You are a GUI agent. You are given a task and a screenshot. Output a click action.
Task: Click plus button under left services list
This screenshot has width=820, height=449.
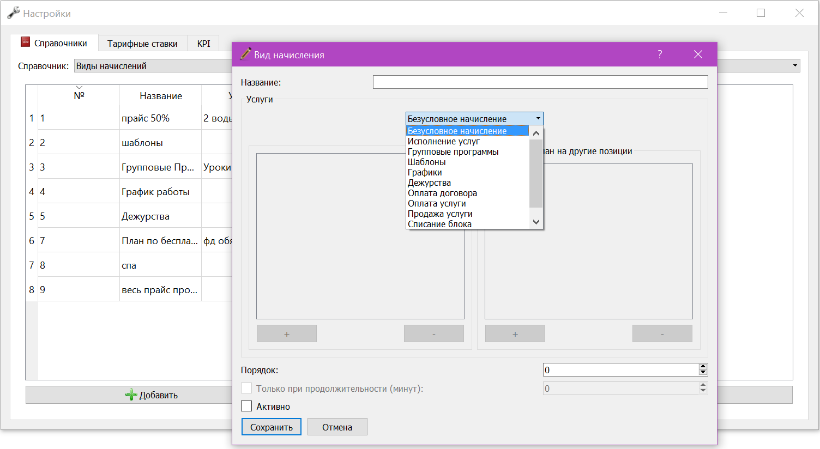coord(287,333)
